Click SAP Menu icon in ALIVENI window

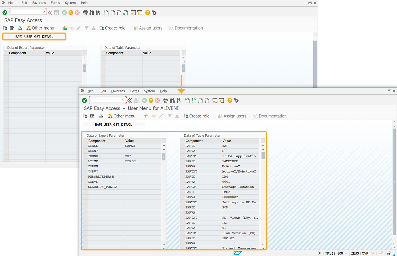click(92, 116)
